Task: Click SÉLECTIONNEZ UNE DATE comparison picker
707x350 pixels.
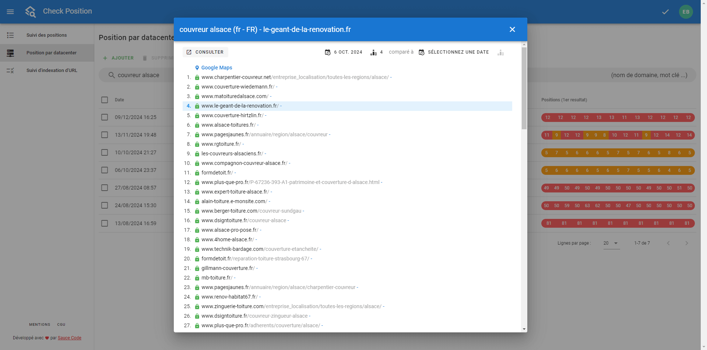Action: [454, 52]
